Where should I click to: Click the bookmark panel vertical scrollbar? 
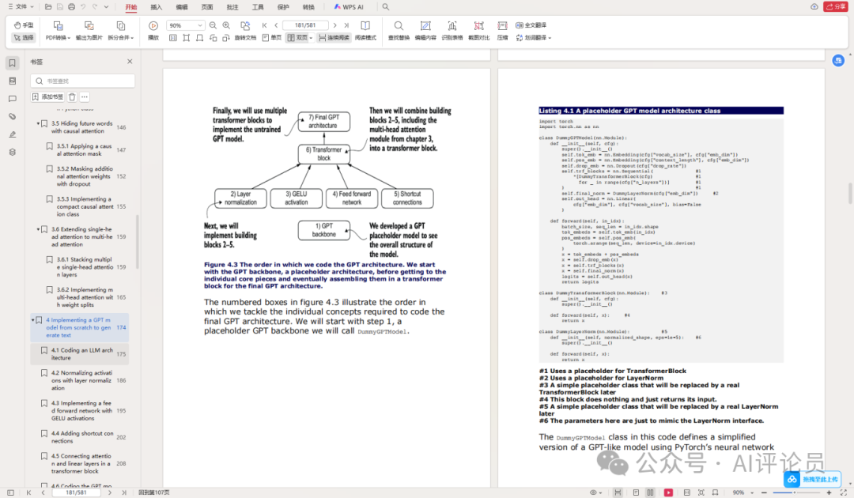pos(138,242)
